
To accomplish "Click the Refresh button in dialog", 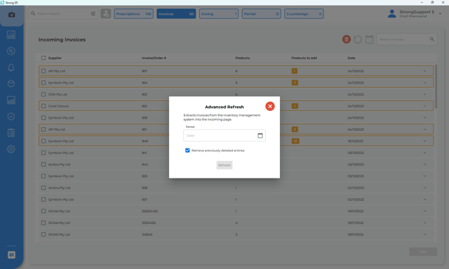I will (225, 165).
